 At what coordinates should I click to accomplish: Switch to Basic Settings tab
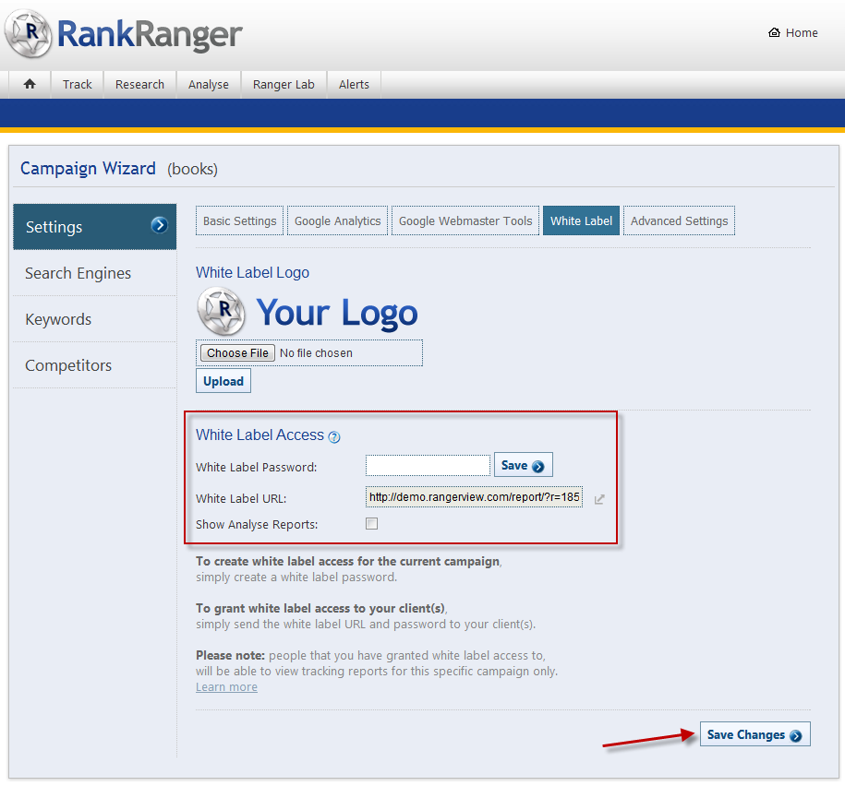[240, 220]
